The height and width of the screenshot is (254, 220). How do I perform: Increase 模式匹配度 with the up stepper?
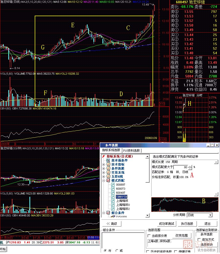(190, 166)
